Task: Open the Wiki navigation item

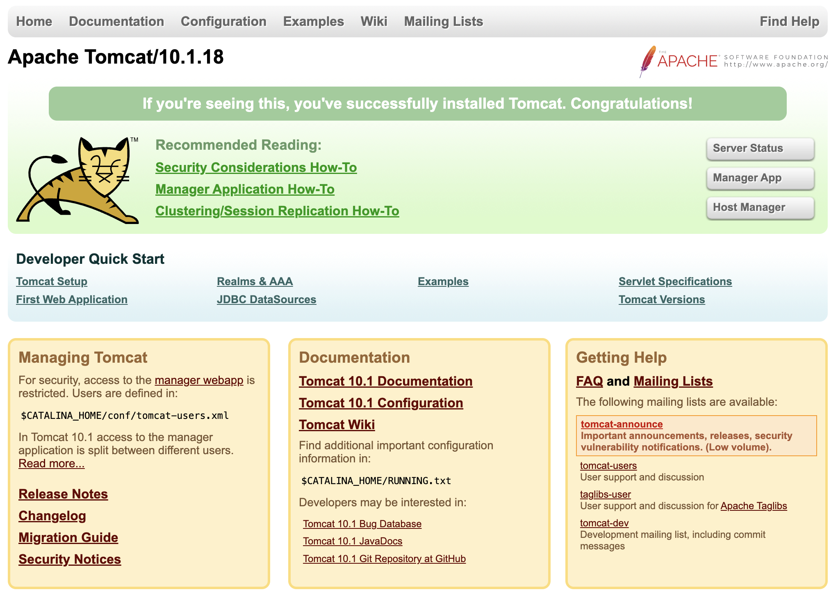Action: tap(373, 21)
